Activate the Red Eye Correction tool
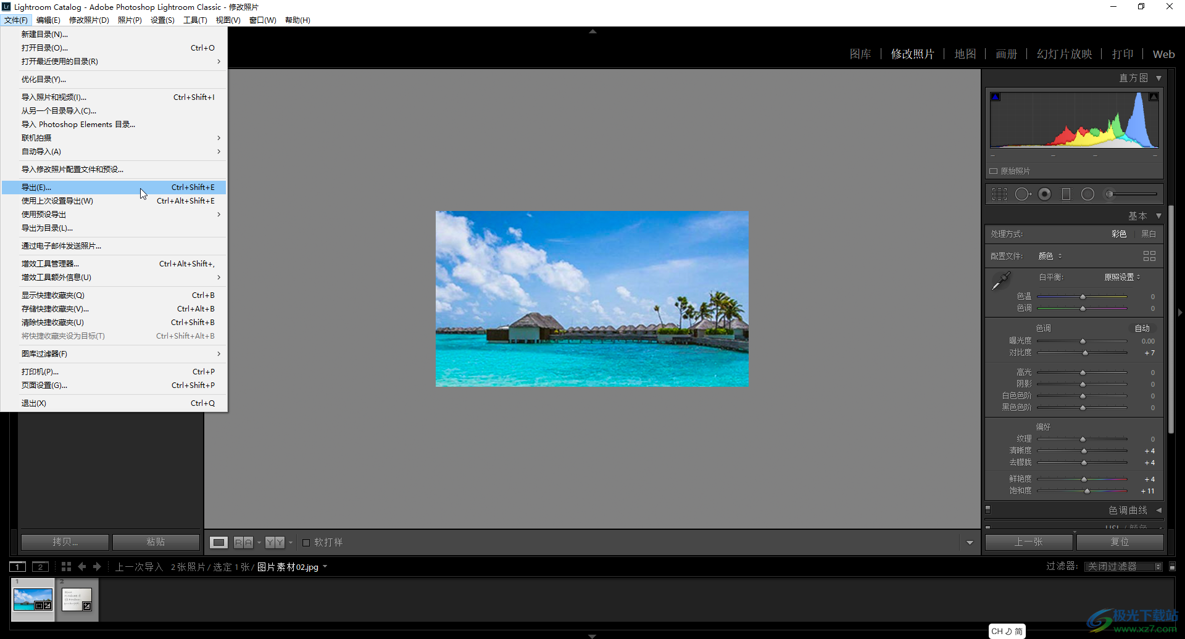Image resolution: width=1185 pixels, height=639 pixels. 1044,194
